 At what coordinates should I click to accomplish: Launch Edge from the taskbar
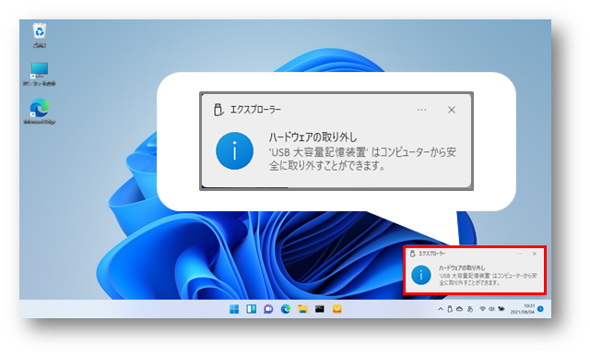(x=286, y=309)
